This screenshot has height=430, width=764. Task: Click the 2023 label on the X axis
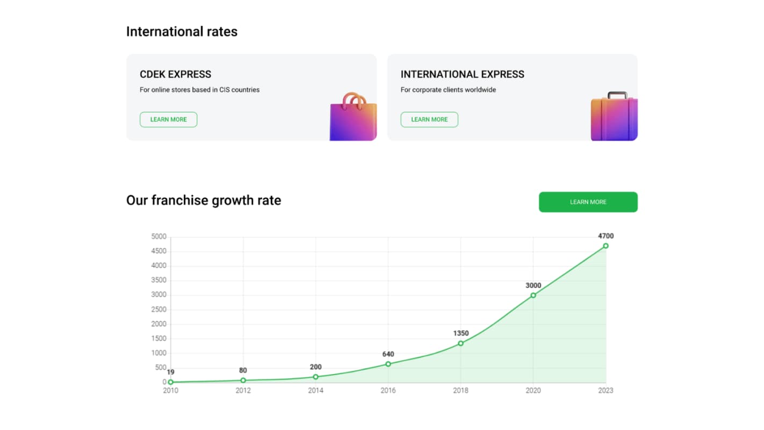coord(605,391)
